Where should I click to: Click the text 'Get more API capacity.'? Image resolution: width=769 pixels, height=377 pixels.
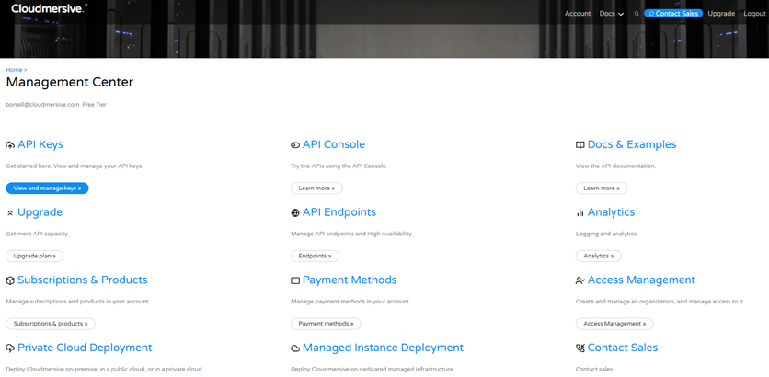click(x=38, y=234)
